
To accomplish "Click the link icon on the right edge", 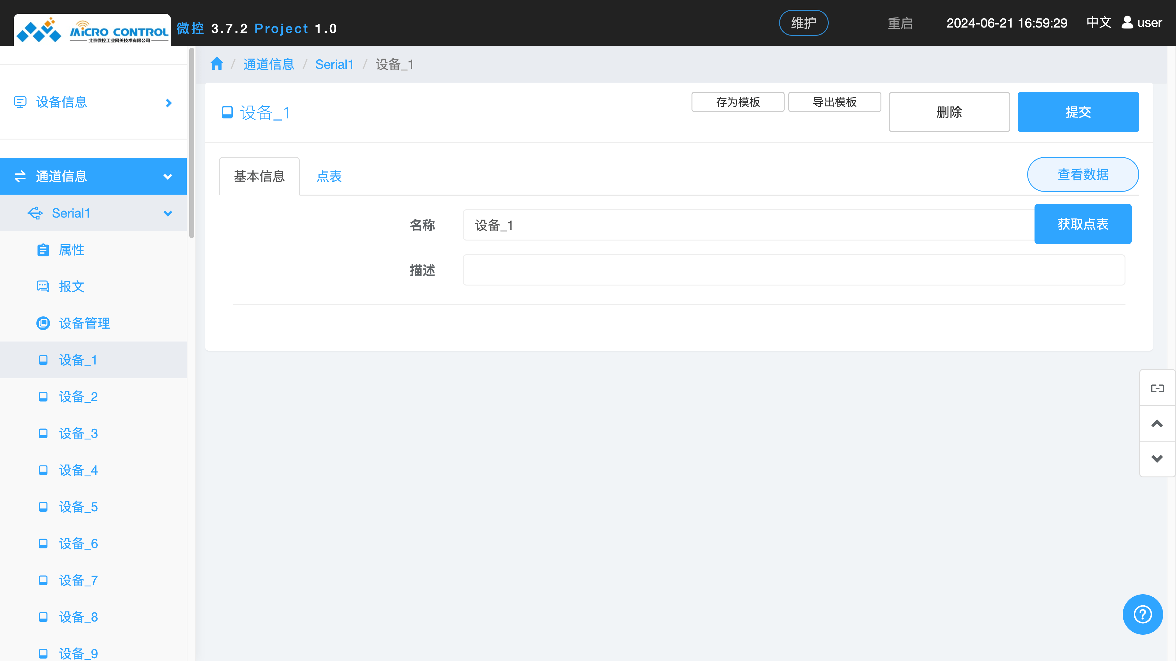I will tap(1157, 388).
